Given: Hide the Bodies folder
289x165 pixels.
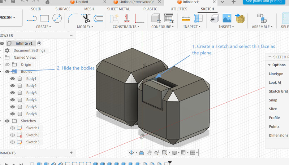Looking at the screenshot, I should (x=7, y=71).
